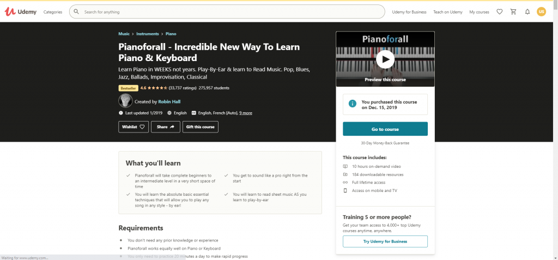The width and height of the screenshot is (558, 260).
Task: Click the Pianoforall video title image
Action: coord(385,39)
